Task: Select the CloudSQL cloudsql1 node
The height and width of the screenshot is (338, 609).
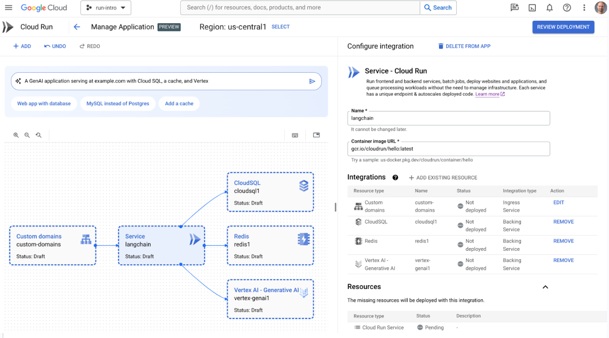Action: point(270,192)
